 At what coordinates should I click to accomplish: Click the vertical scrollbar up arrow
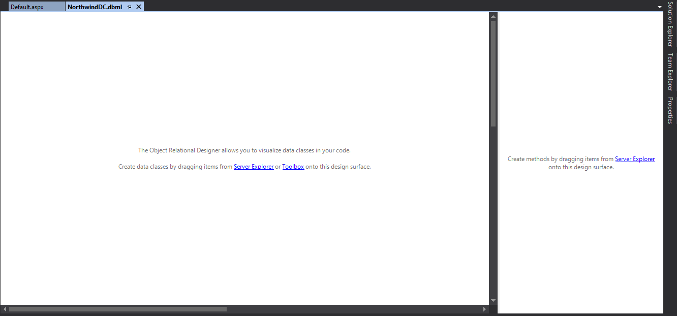pos(493,16)
